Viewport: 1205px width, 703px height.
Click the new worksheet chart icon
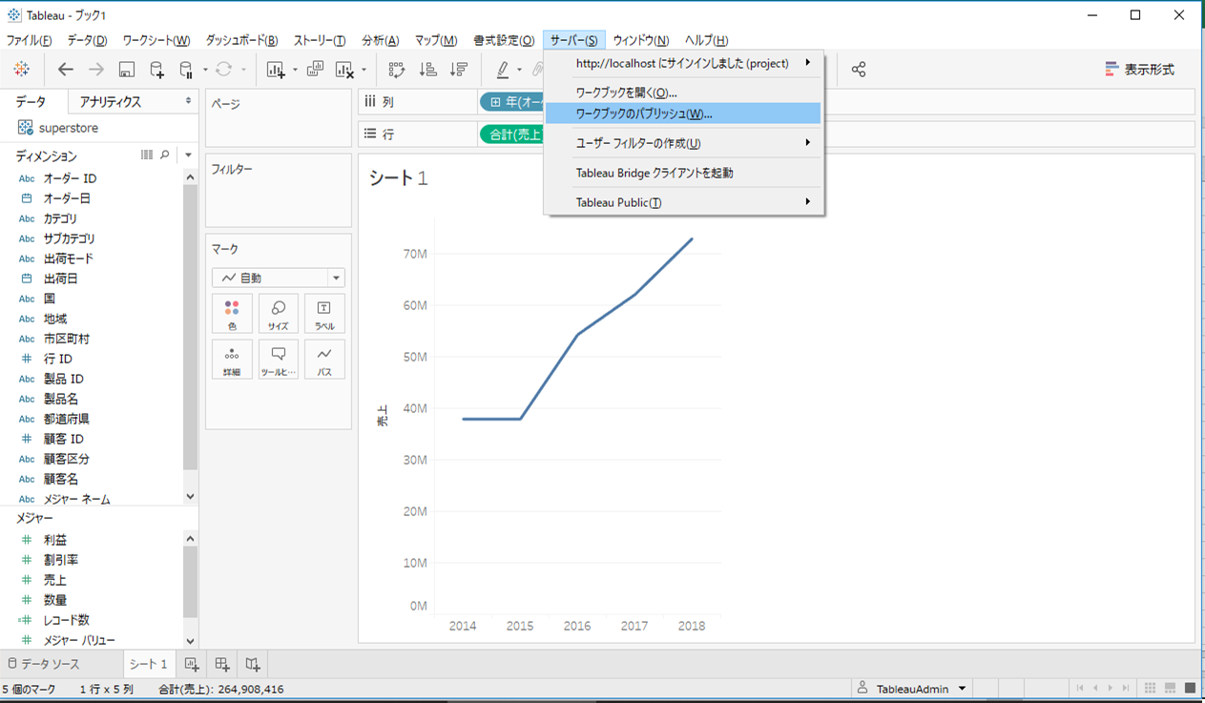point(276,69)
